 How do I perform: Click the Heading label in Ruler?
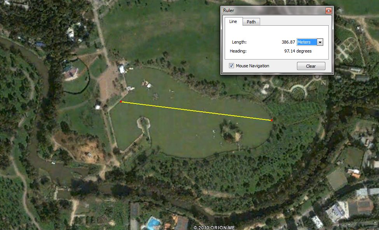coord(238,51)
